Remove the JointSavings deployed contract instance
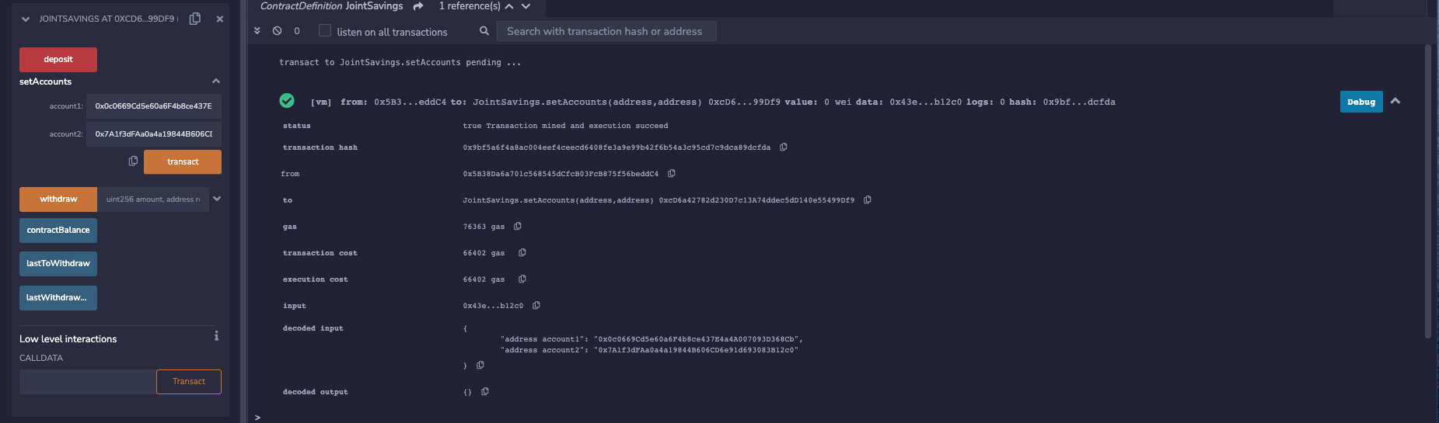Screen dimensions: 1439x423 click(x=220, y=19)
